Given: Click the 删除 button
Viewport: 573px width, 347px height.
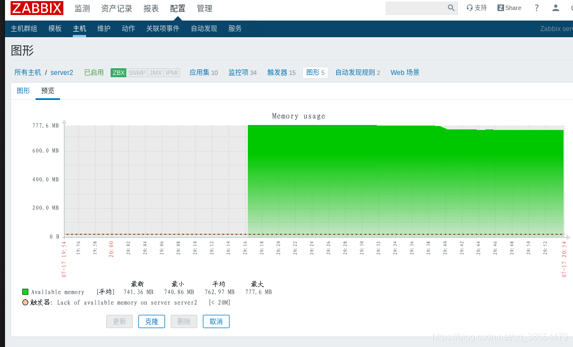Looking at the screenshot, I should (184, 321).
